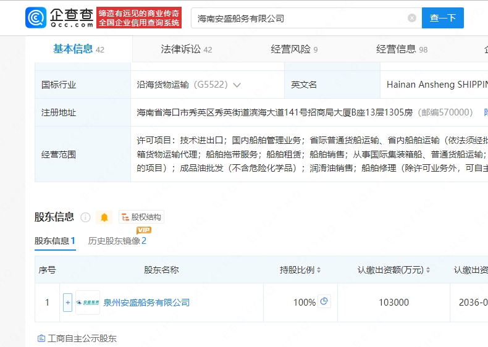
Task: Open 泉州安盛船务有限公司 shareholder link
Action: point(146,303)
